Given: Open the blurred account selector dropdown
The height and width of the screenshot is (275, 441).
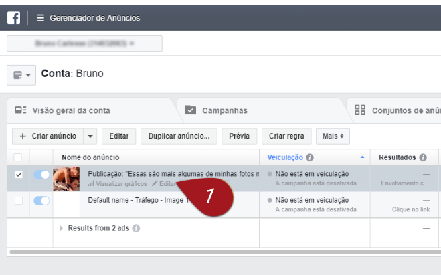Looking at the screenshot, I should [x=84, y=43].
